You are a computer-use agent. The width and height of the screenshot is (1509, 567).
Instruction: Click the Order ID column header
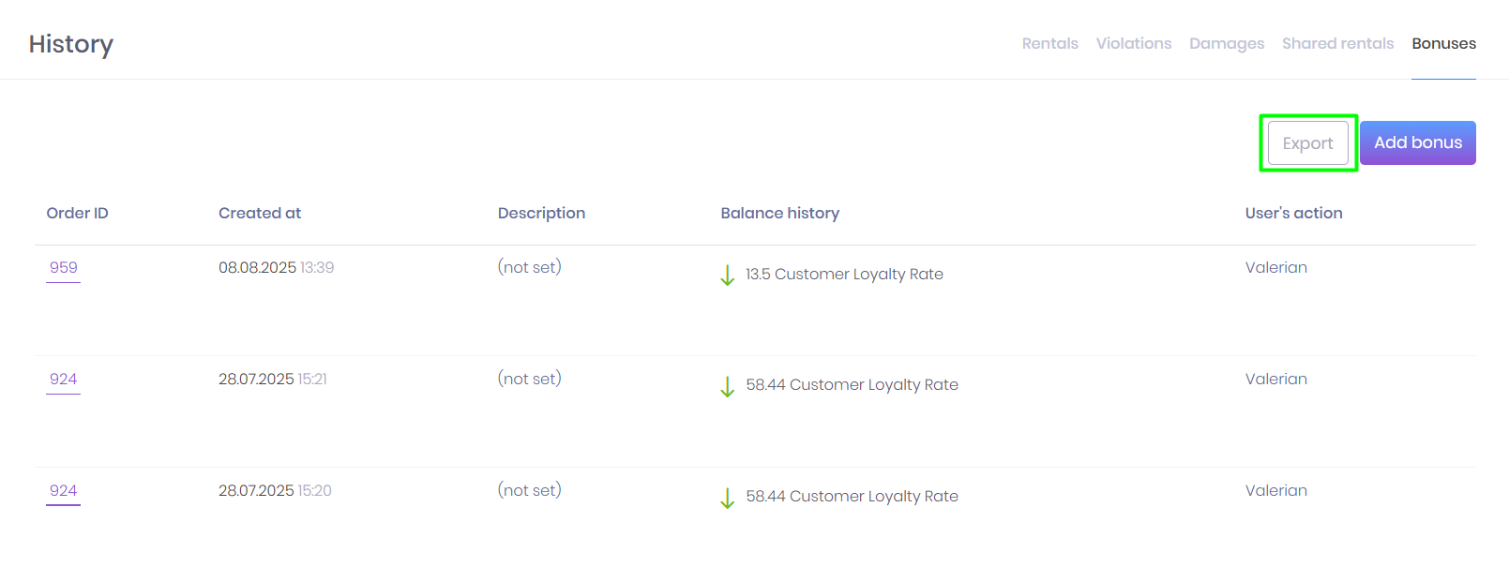(x=78, y=214)
